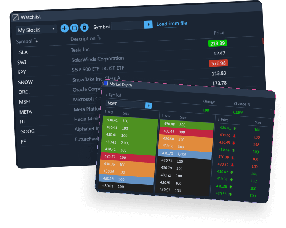
Task: Click the Price column header in Watchlist
Action: point(219,33)
